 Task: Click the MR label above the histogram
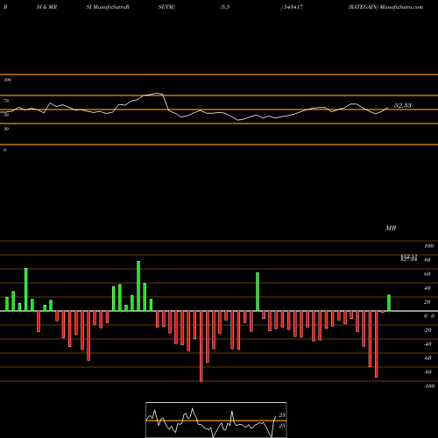(391, 228)
